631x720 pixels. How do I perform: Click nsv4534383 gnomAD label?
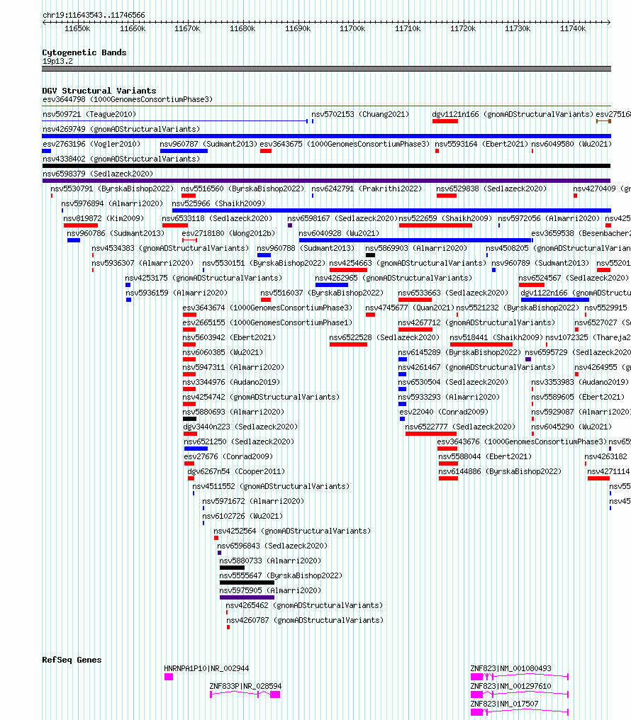point(170,248)
